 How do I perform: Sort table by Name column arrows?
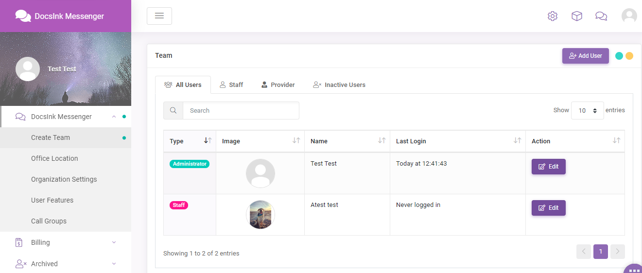coord(382,140)
